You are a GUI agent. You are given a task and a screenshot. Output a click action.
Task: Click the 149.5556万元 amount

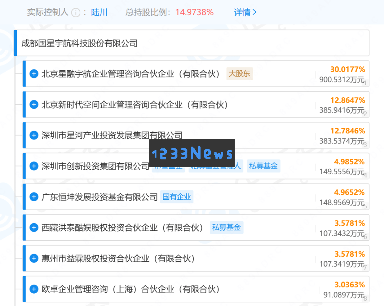coord(342,172)
